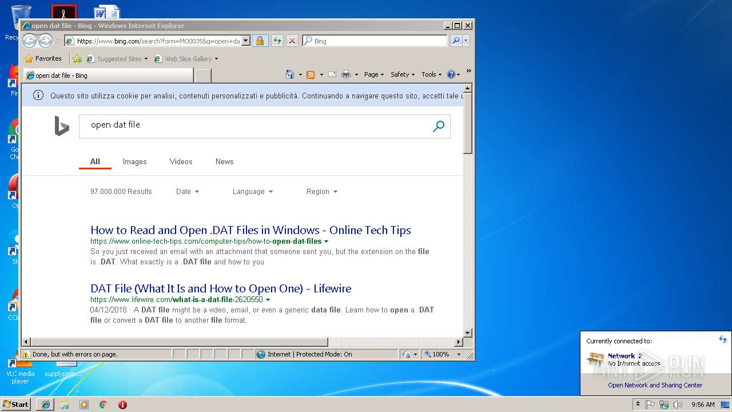Viewport: 732px width, 412px height.
Task: Click the network status arrows in flyout
Action: 722,339
